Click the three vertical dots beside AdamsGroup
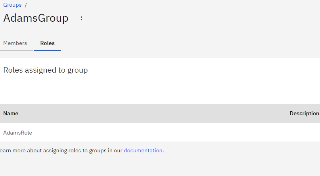The height and width of the screenshot is (176, 320). [x=81, y=18]
